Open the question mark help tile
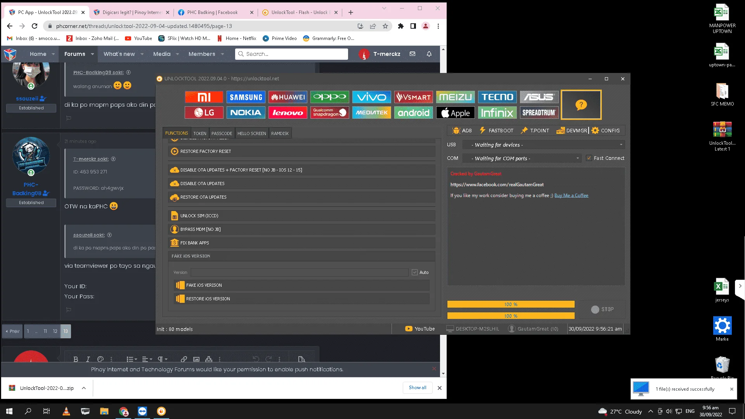The image size is (745, 419). coord(581,105)
